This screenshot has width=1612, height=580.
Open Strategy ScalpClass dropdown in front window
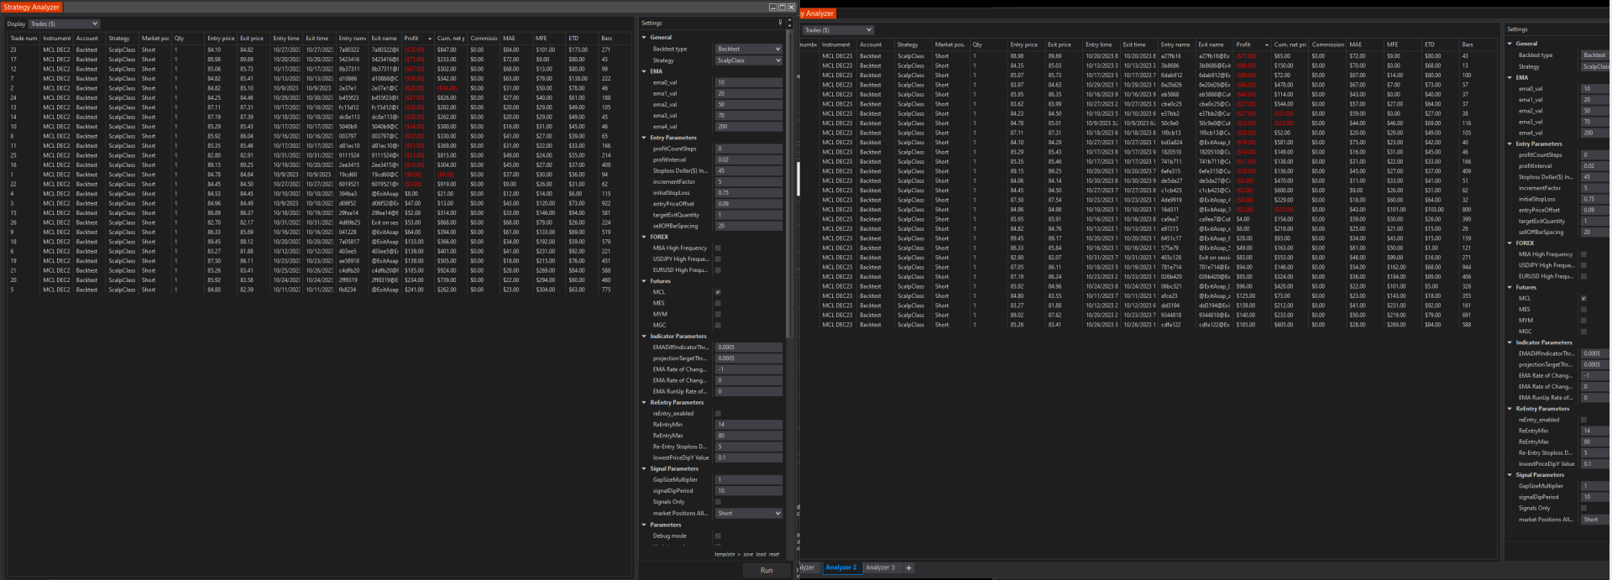point(748,60)
